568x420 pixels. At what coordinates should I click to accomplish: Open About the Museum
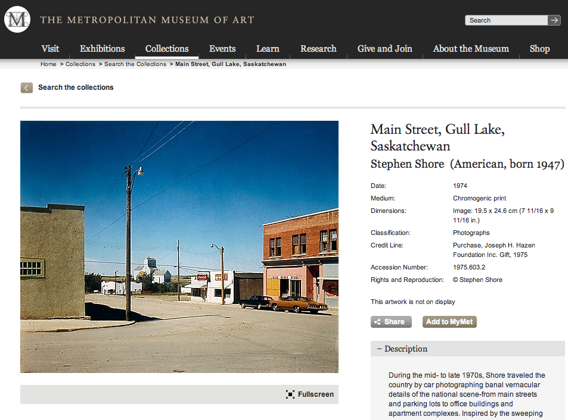(471, 49)
